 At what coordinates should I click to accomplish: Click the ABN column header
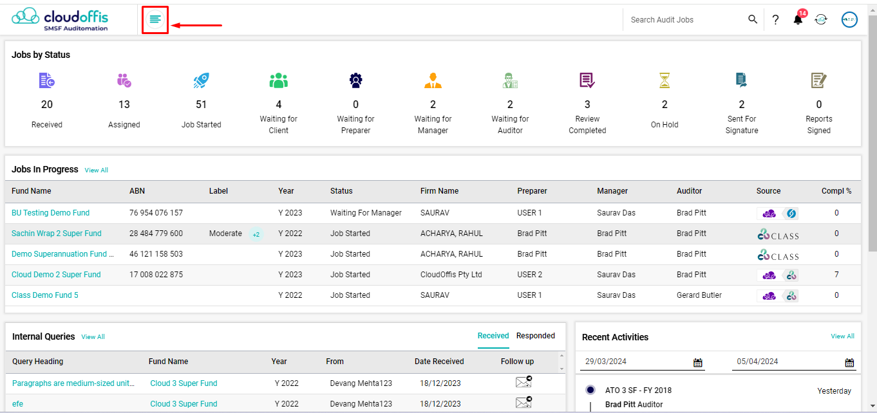point(137,191)
